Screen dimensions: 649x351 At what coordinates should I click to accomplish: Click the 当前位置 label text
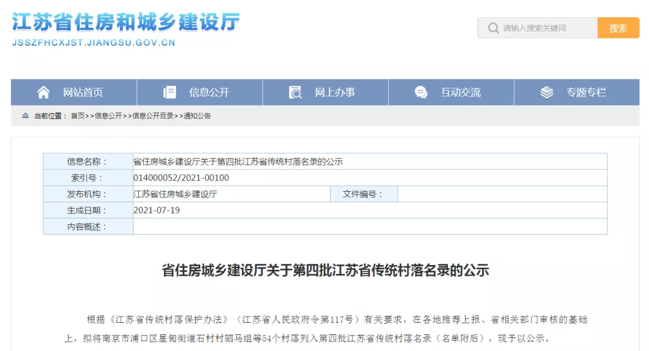[50, 116]
